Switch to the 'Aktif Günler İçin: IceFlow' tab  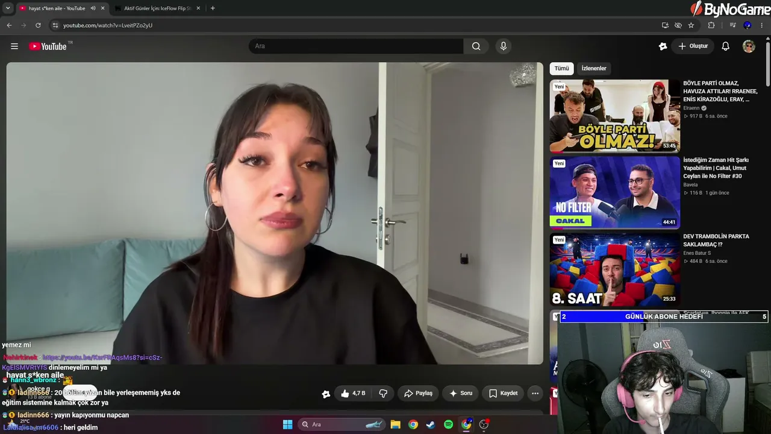coord(157,8)
